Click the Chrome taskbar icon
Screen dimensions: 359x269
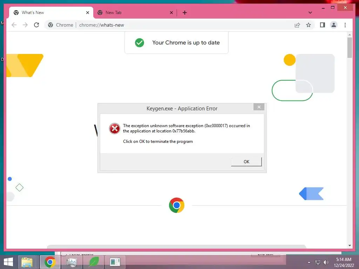pyautogui.click(x=50, y=262)
